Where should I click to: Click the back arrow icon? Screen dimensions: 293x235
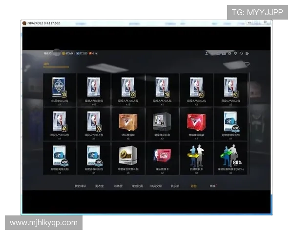(247, 64)
